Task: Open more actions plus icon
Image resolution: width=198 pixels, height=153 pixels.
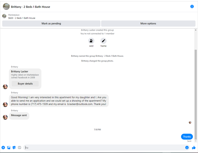Action: [x=3, y=147]
